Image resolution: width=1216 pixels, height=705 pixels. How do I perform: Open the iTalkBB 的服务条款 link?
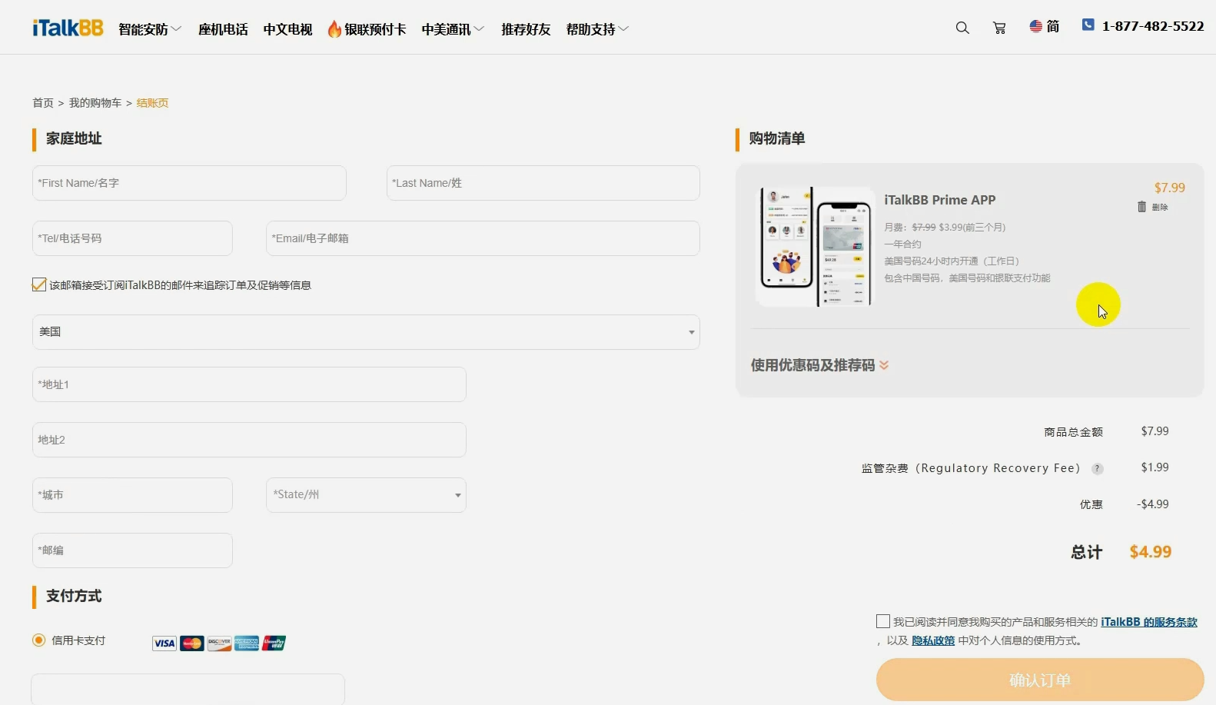(x=1149, y=622)
